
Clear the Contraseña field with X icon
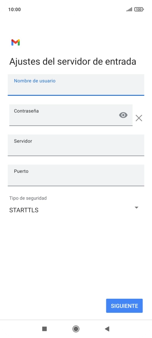tap(139, 118)
